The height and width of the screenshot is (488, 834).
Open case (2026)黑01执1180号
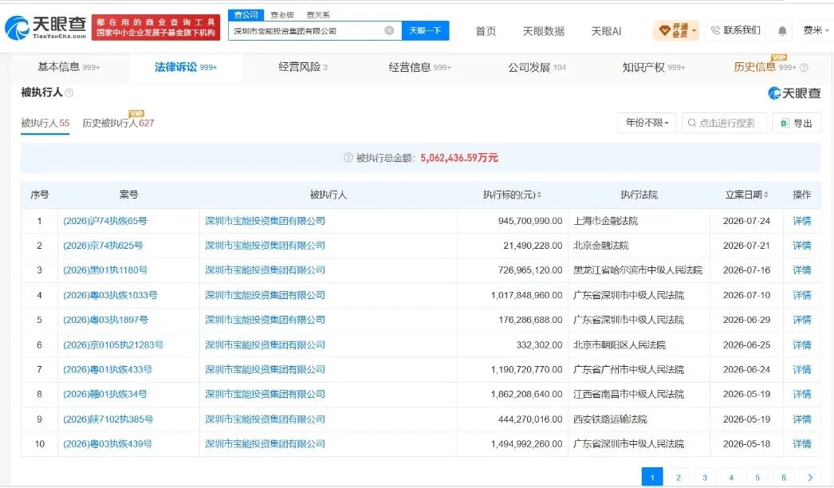[x=104, y=270]
